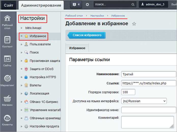
Task: Open the Сайты section icon
Action: click(7, 59)
